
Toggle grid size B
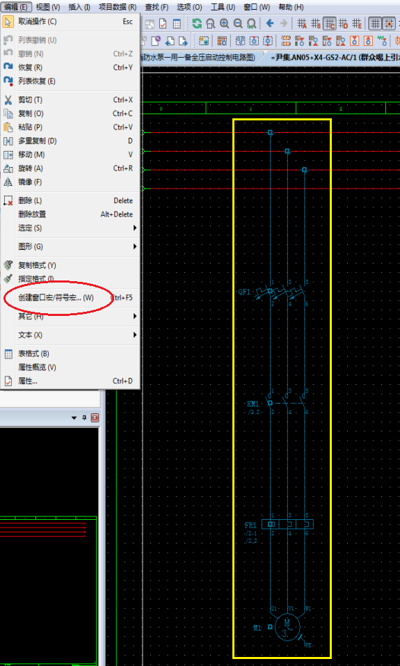[316, 24]
